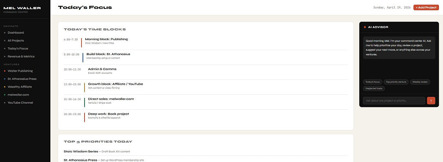Image resolution: width=443 pixels, height=162 pixels.
Task: Open the Wealthy Affiliate venture
Action: point(20,87)
